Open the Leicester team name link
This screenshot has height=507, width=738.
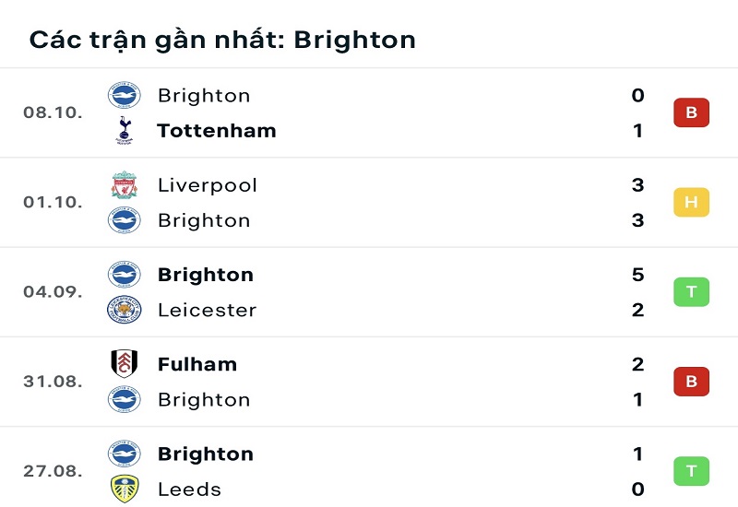pos(207,310)
